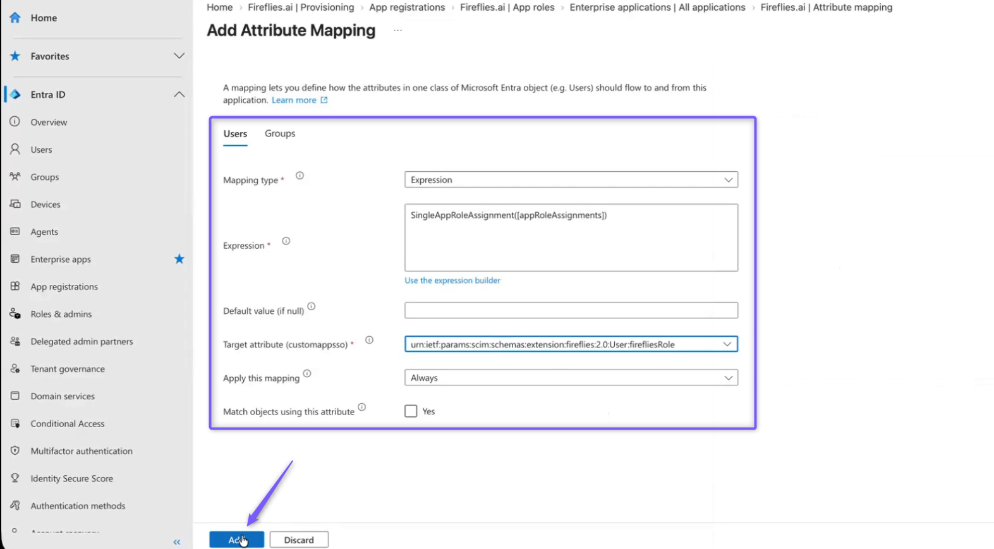
Task: Show info tooltip for Target attribute
Action: tap(370, 340)
